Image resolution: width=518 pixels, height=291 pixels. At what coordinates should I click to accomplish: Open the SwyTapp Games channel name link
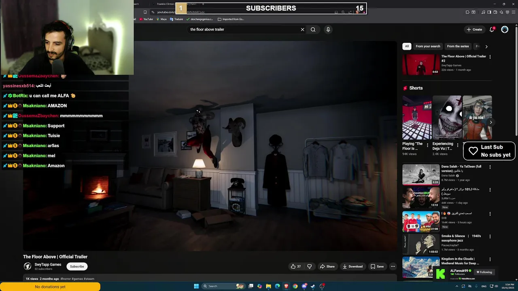pos(48,265)
